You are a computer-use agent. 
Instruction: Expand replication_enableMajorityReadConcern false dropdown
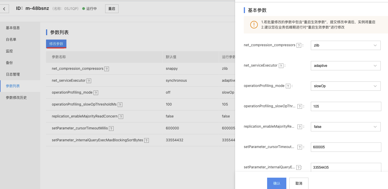pos(345,127)
